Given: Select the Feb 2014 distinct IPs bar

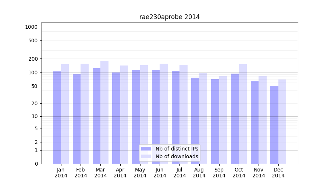Looking at the screenshot, I should tap(77, 119).
